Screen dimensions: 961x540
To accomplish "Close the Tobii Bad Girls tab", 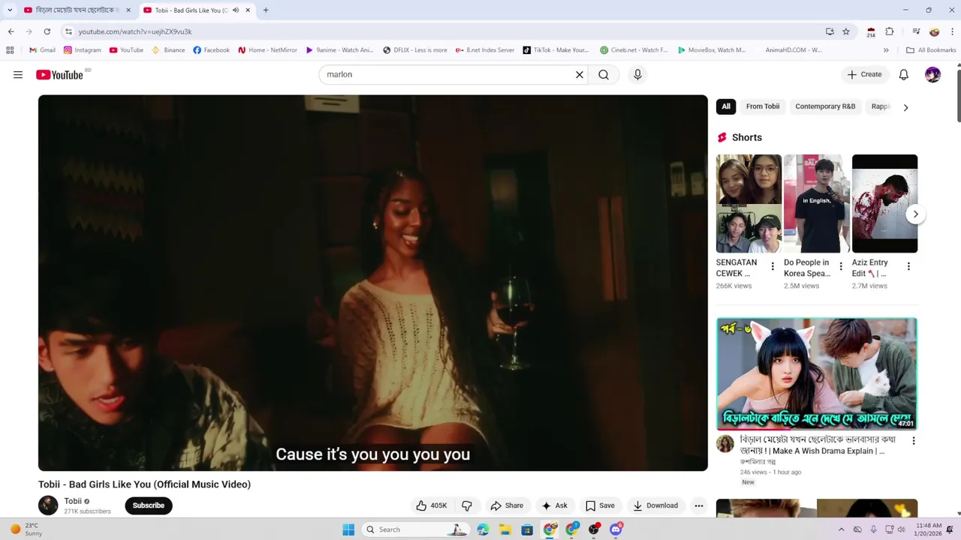I will click(248, 10).
